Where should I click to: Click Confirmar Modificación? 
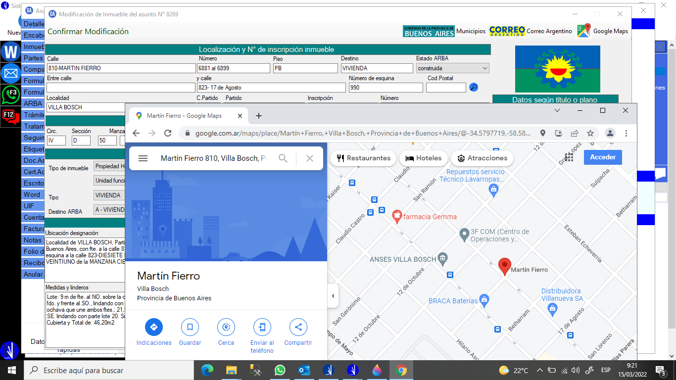[x=88, y=32]
